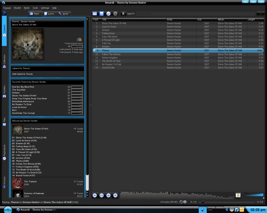Screen dimensions: 267x213
Task: Click The Triptych album cover thumbnail
Action: tap(18, 183)
